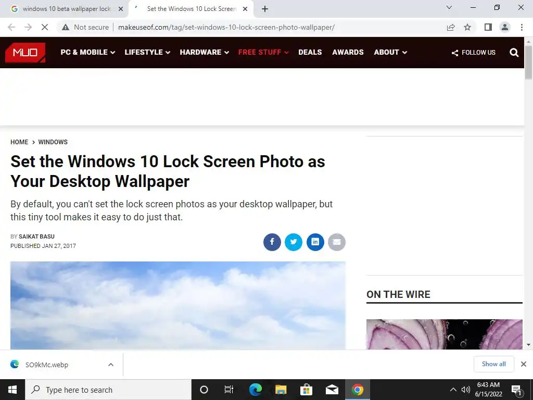Click the scroll down arrow
The height and width of the screenshot is (400, 533).
tap(528, 345)
